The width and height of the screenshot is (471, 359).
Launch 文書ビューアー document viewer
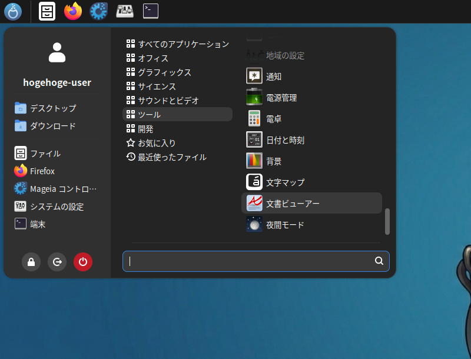312,203
